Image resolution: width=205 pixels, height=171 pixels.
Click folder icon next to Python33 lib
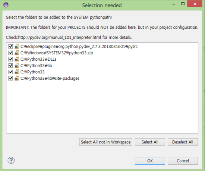tap(17, 66)
